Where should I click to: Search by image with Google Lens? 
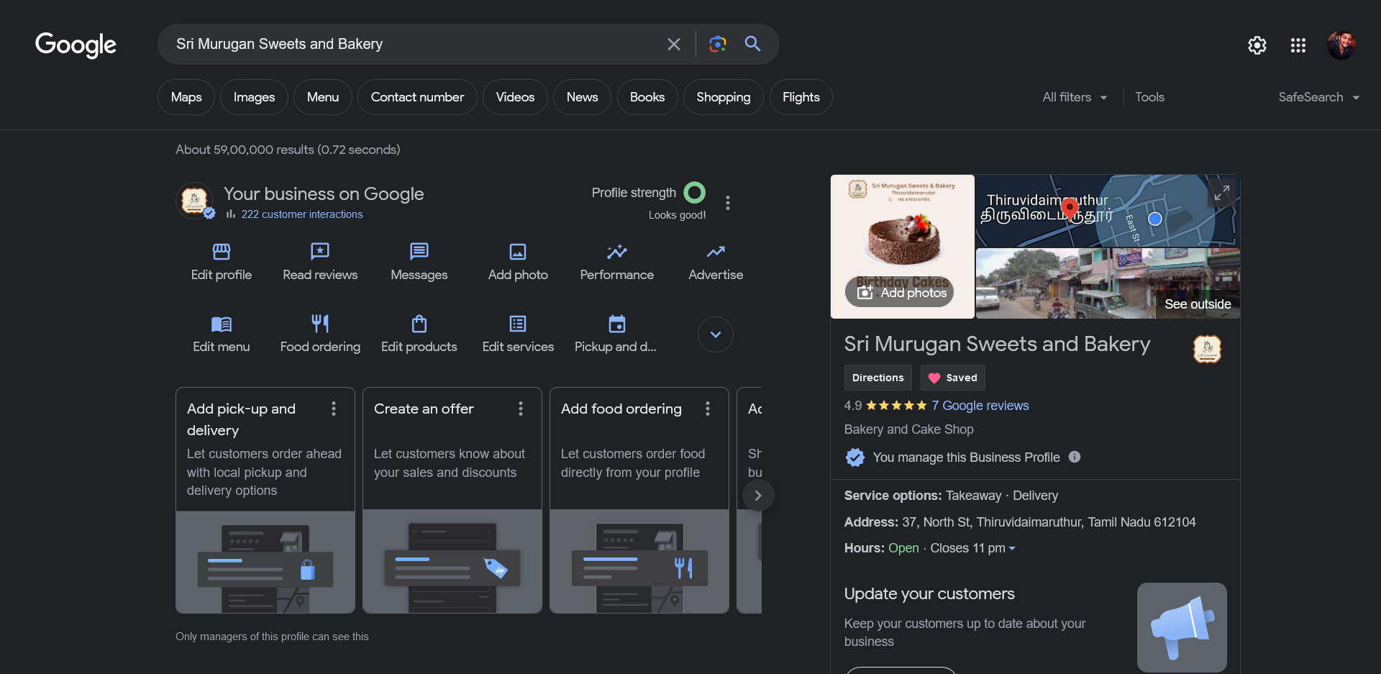click(x=717, y=44)
